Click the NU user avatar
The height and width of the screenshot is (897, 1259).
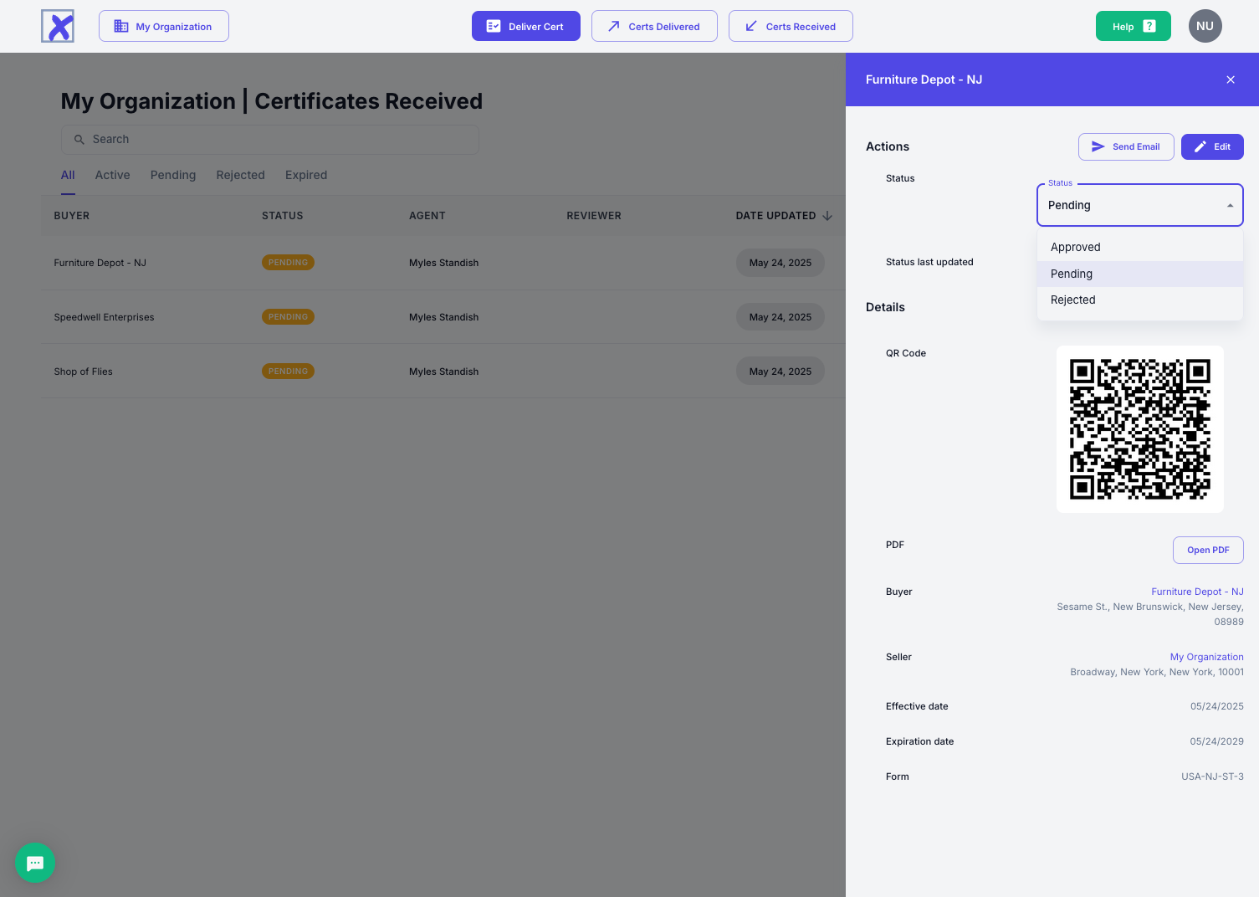[x=1205, y=26]
